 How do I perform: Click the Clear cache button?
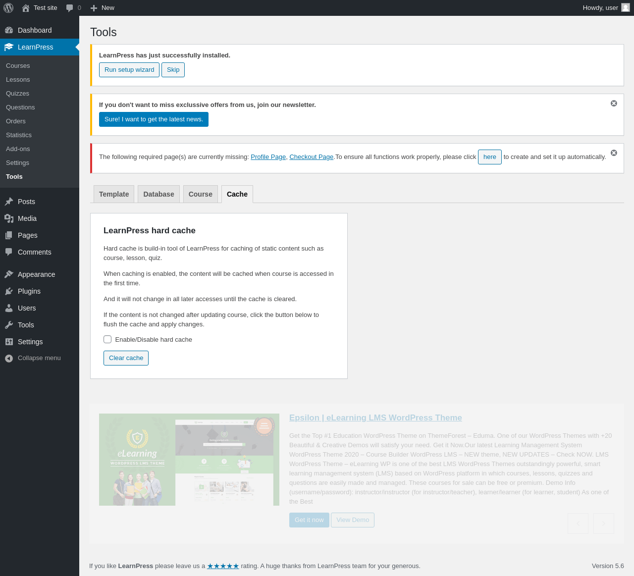[x=126, y=358]
